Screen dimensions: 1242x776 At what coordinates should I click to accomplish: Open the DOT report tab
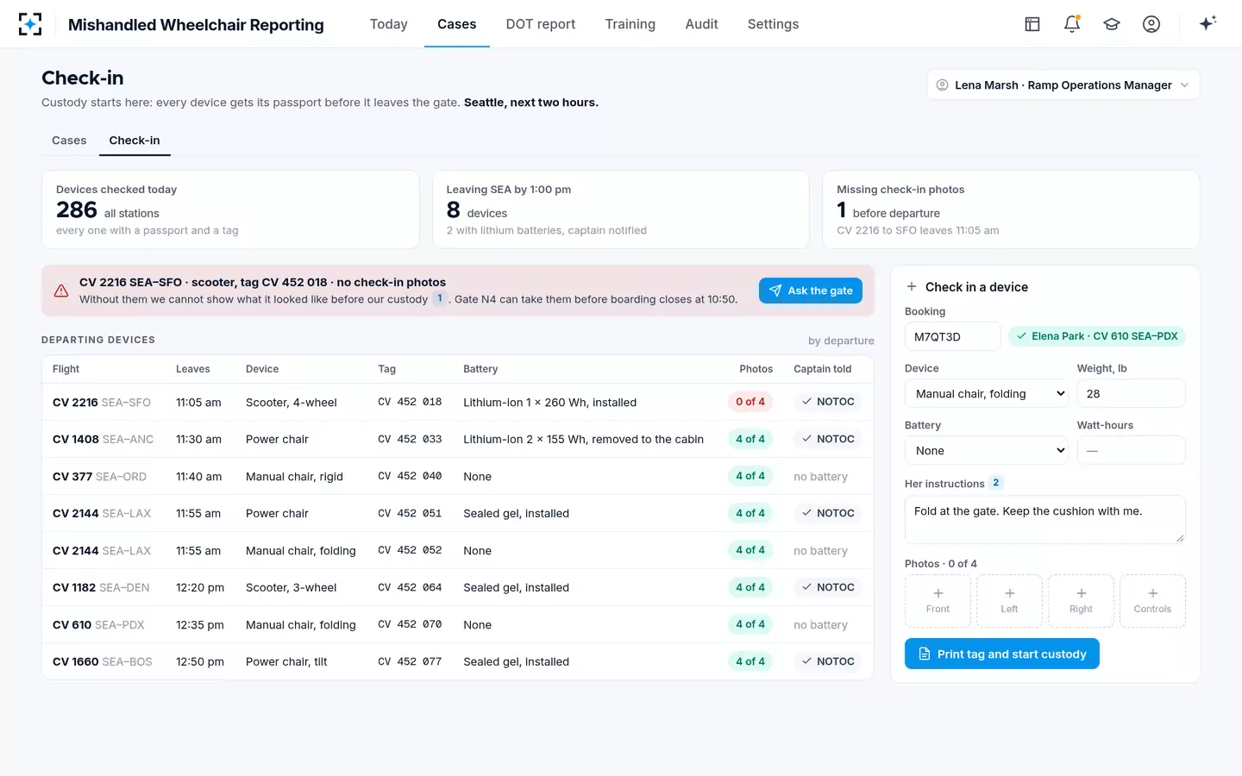(541, 24)
